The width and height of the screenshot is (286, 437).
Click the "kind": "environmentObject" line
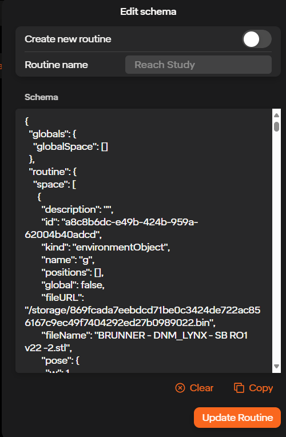[106, 247]
